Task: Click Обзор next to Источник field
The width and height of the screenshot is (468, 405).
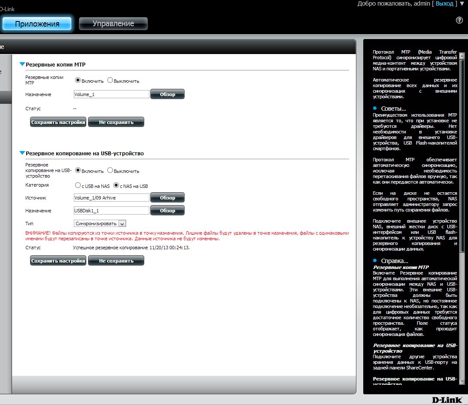Action: 167,197
